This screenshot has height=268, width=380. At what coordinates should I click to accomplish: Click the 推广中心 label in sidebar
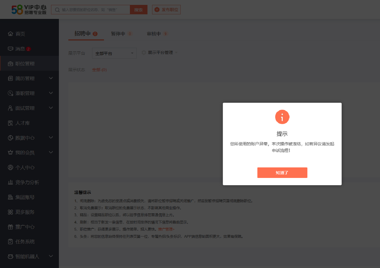coord(25,227)
